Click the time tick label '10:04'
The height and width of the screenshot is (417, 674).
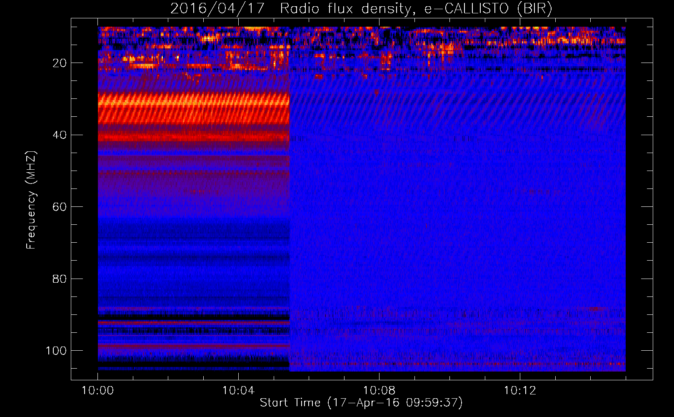click(x=238, y=391)
